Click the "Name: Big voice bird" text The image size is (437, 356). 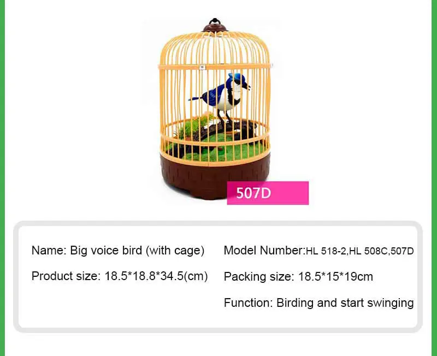[118, 251]
